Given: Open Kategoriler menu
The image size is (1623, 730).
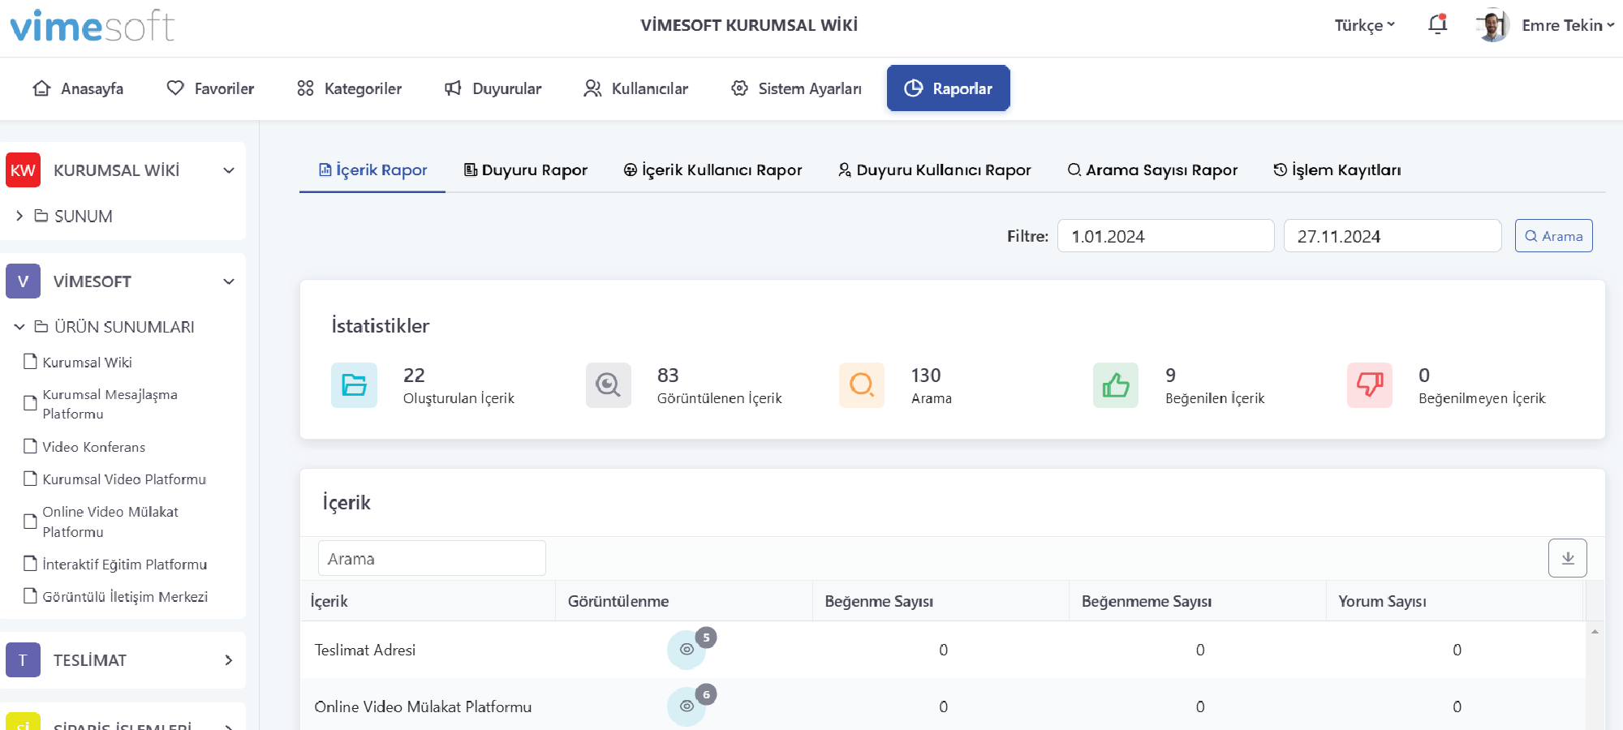Looking at the screenshot, I should 349,88.
